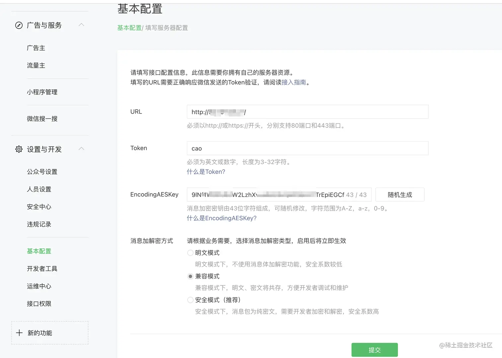Collapse the 广告与服务 section chevron
The image size is (502, 358).
point(81,25)
